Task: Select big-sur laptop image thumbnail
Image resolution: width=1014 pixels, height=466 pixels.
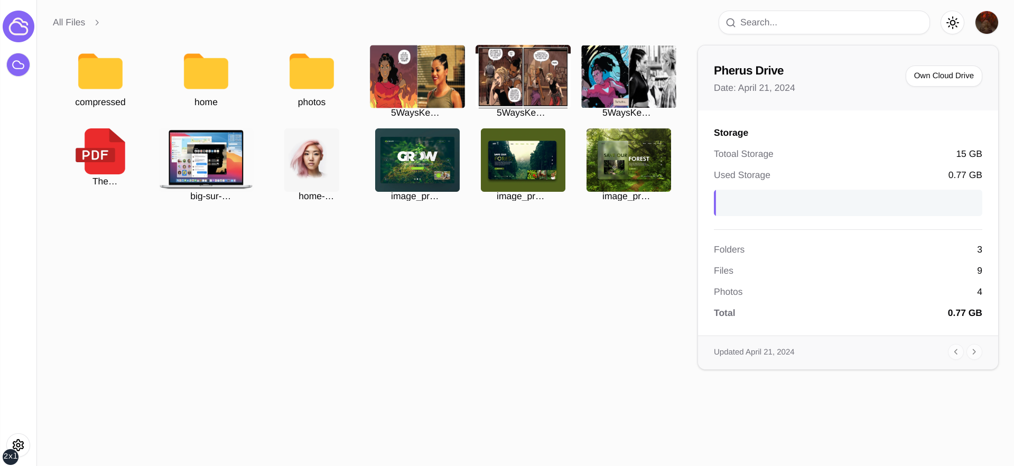Action: (x=206, y=160)
